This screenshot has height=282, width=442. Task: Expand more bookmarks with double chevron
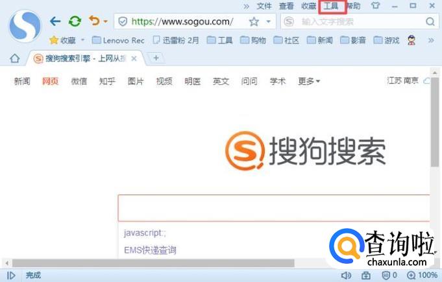click(x=431, y=40)
